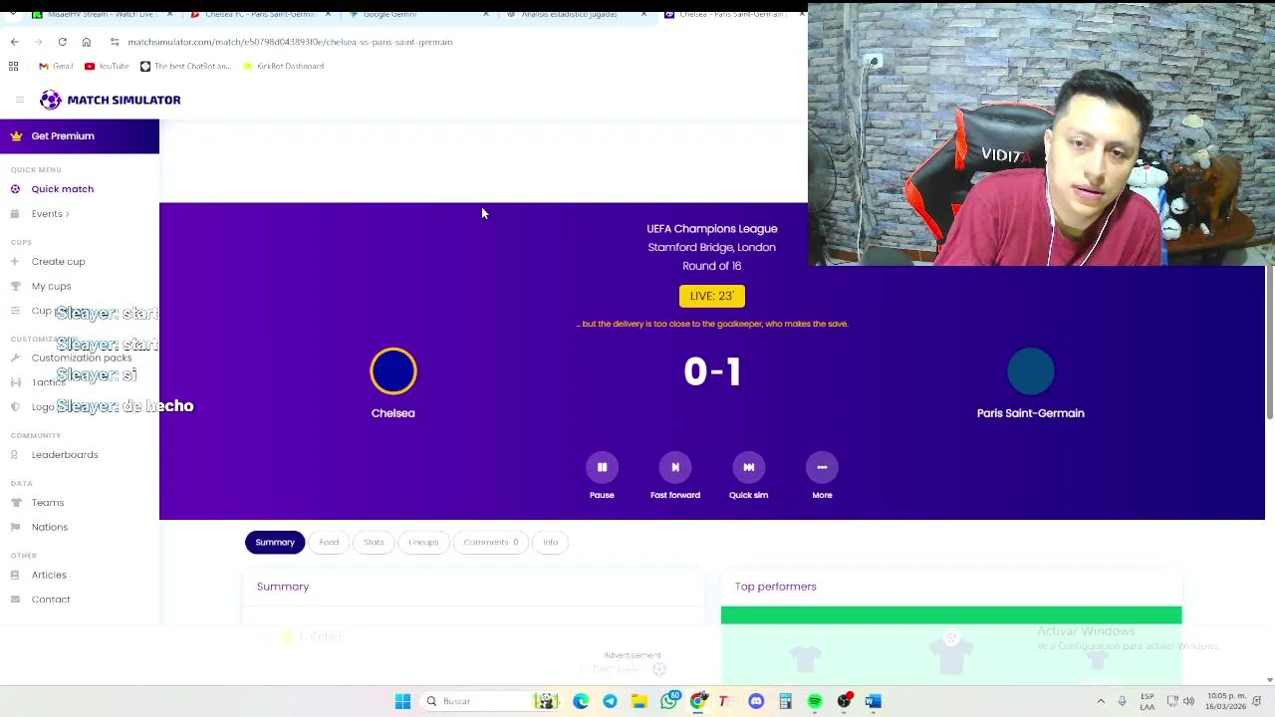The image size is (1275, 717).
Task: Click the Fast forward match button
Action: click(x=675, y=467)
